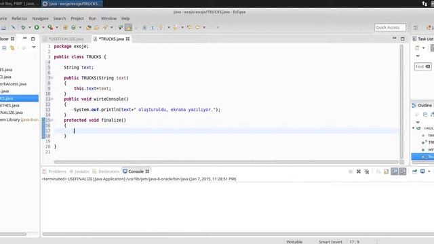Select the System Library entry in explorer
Image resolution: width=434 pixels, height=244 pixels.
click(x=19, y=120)
